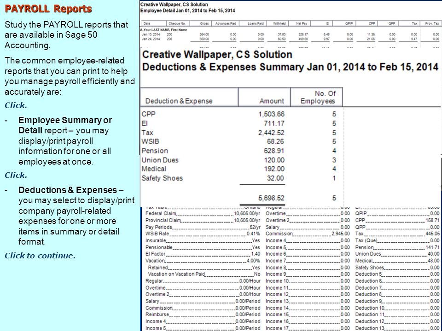Click the 'No. Of Employees' summary column header
Image resolution: width=442 pixels, height=331 pixels.
point(318,97)
